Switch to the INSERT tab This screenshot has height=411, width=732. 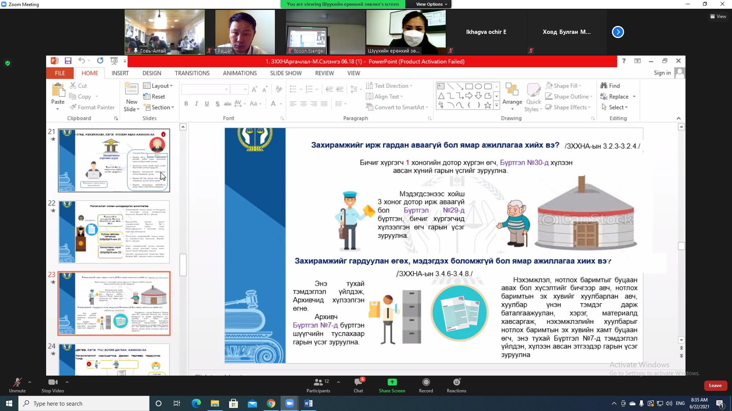point(120,73)
